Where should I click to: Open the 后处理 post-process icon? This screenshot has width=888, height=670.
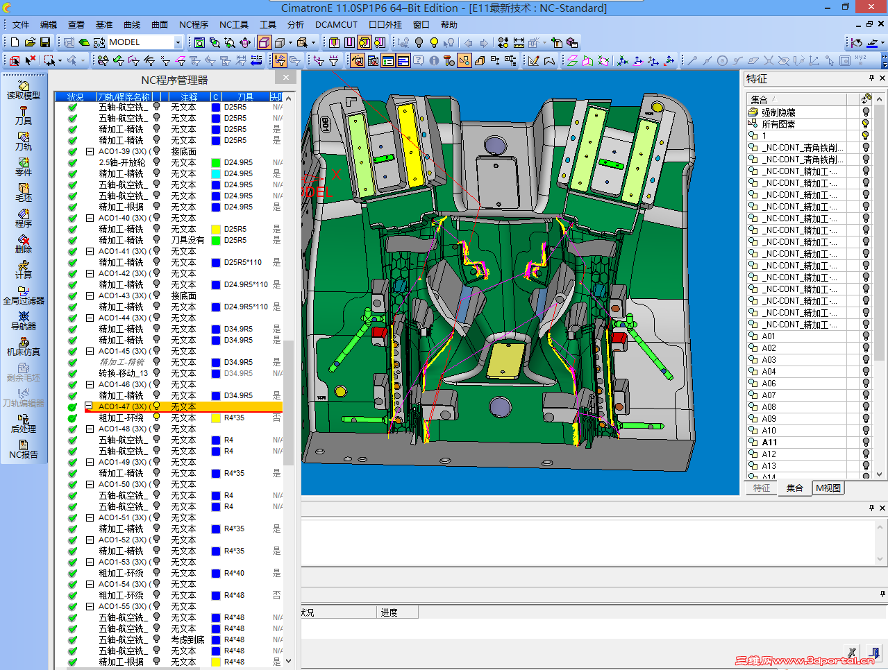[x=24, y=423]
